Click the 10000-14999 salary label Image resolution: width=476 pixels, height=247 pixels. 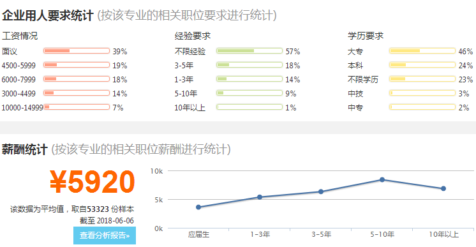(x=22, y=108)
